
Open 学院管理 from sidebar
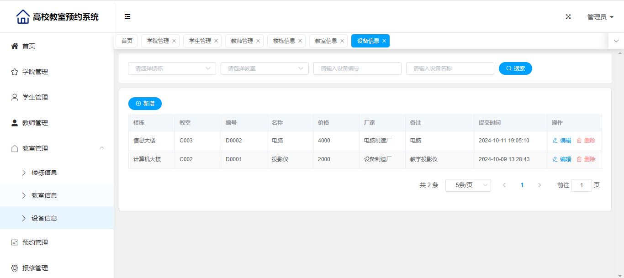[35, 72]
